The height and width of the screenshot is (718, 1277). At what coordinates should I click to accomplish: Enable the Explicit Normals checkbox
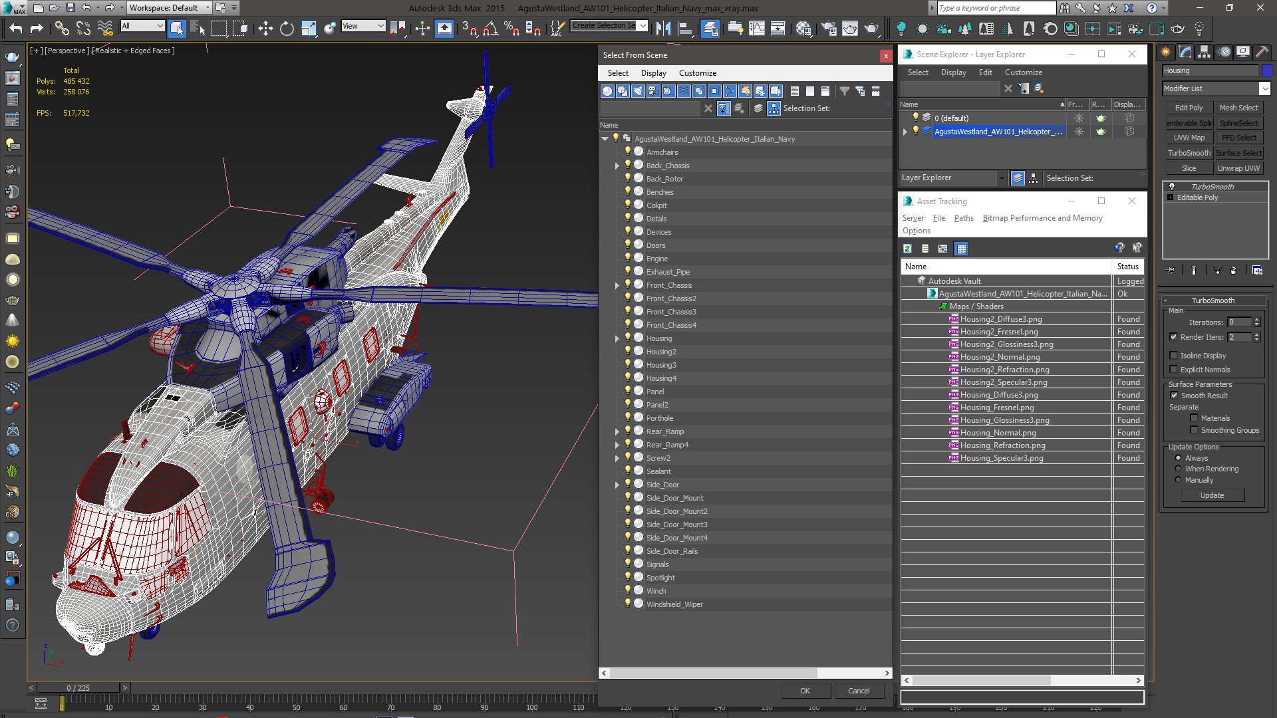coord(1173,370)
